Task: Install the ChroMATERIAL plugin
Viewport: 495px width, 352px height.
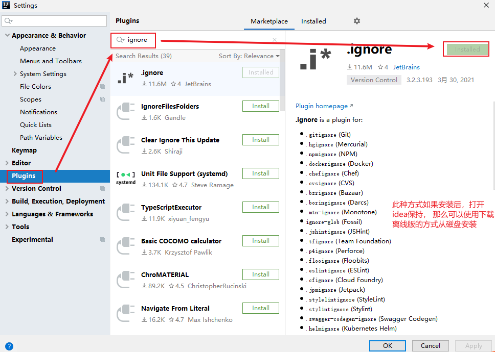Action: (261, 274)
